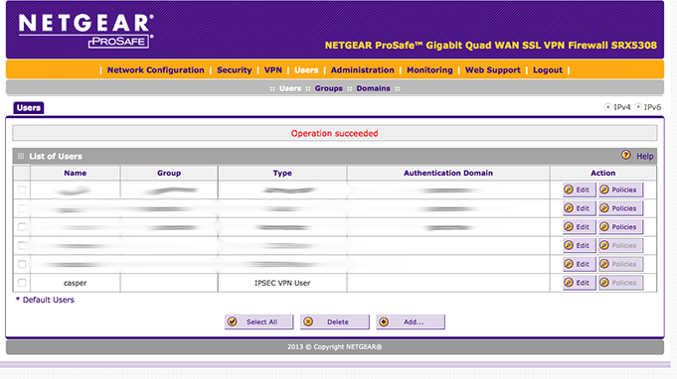Select the IPv4 radio button
This screenshot has height=379, width=677.
tap(608, 107)
